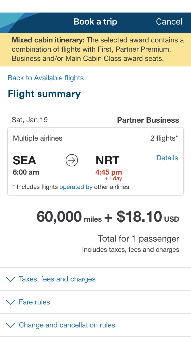The image size is (191, 341).
Task: Tap the Flight summary heading
Action: pyautogui.click(x=44, y=94)
